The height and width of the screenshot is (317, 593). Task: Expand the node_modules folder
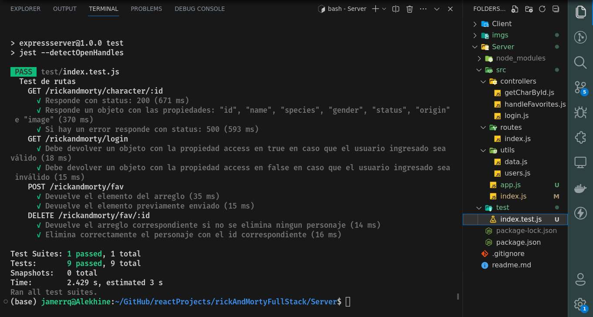point(520,58)
